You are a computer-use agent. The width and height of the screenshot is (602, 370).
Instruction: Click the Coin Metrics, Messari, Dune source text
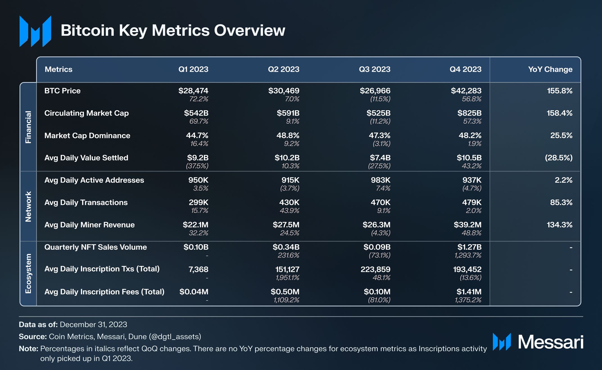coord(125,337)
